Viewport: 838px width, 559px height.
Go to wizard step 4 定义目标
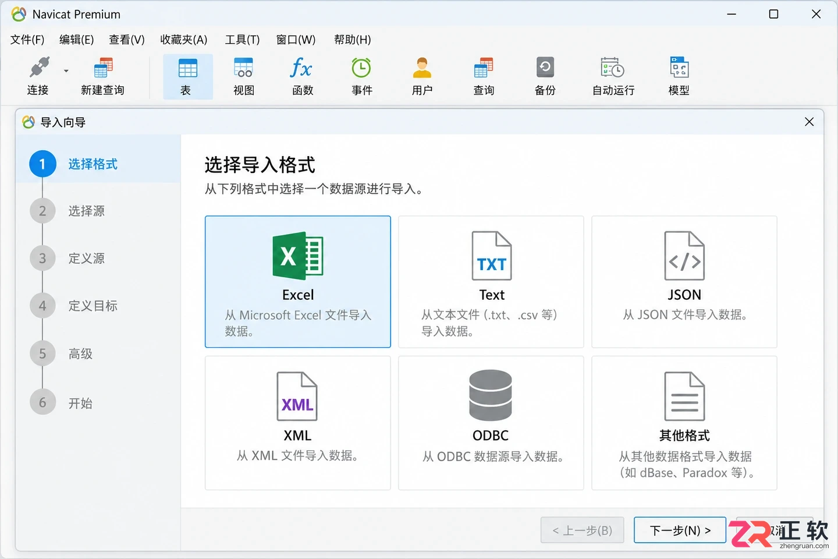(x=74, y=306)
